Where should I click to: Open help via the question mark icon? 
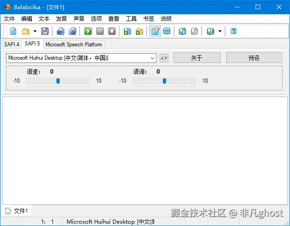[x=234, y=31]
